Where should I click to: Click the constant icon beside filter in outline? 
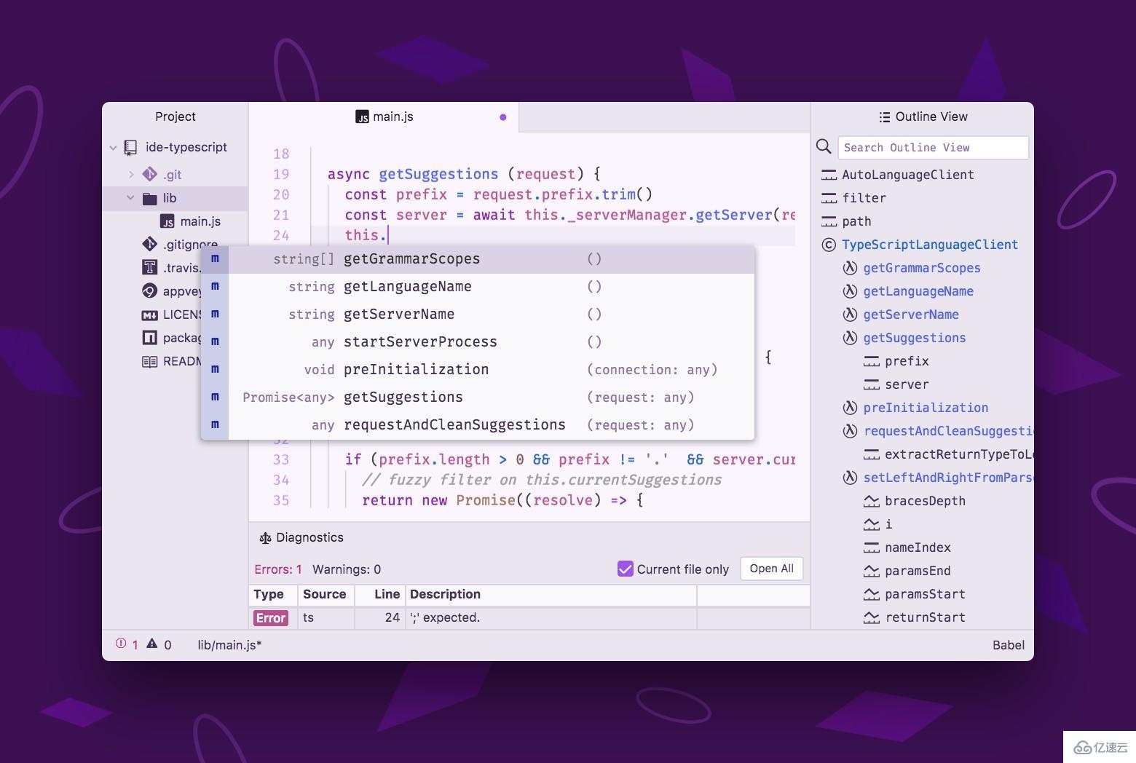[829, 198]
